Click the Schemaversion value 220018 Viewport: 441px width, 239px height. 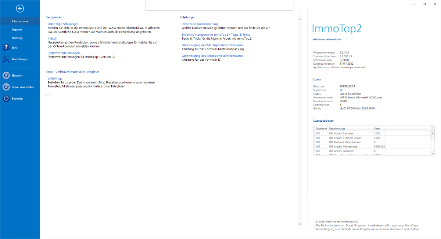tap(344, 60)
